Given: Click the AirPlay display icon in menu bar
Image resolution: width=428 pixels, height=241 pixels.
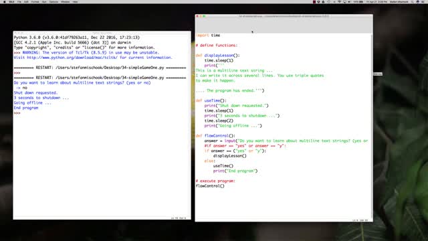Looking at the screenshot, I should (344, 1).
